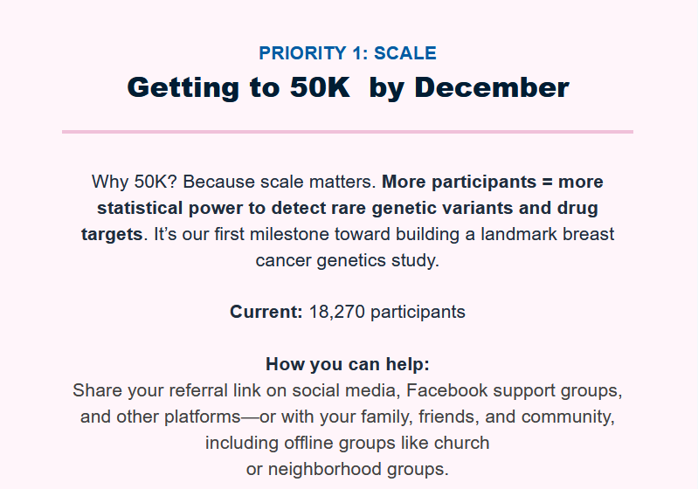The height and width of the screenshot is (489, 698).
Task: Click "including offline groups like church" line
Action: pyautogui.click(x=348, y=443)
